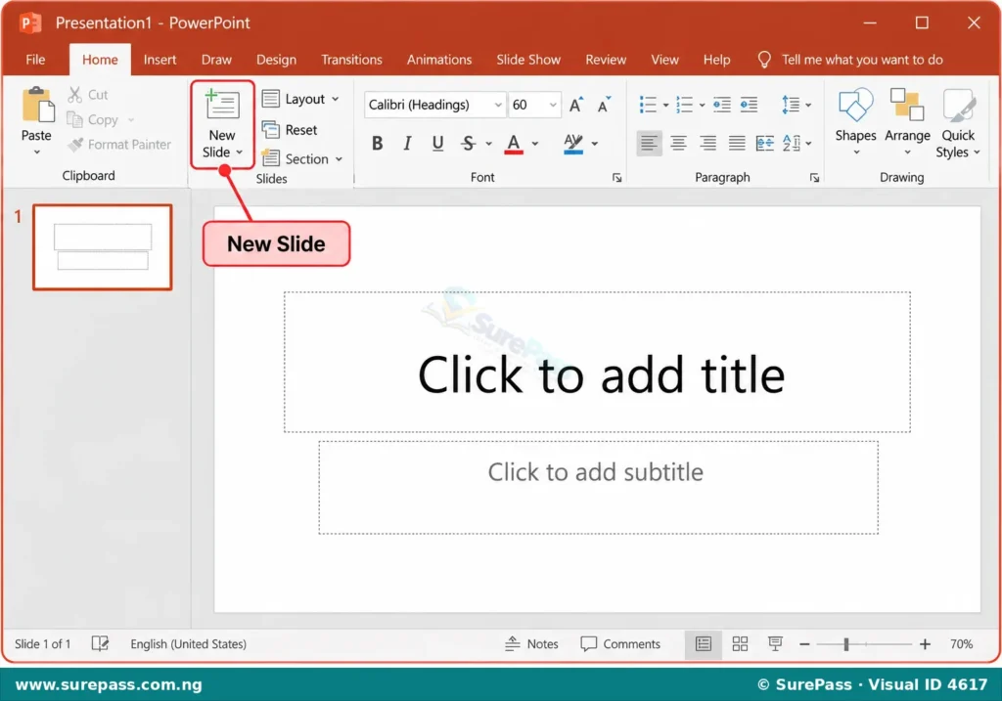Toggle Normal view in status bar

703,643
